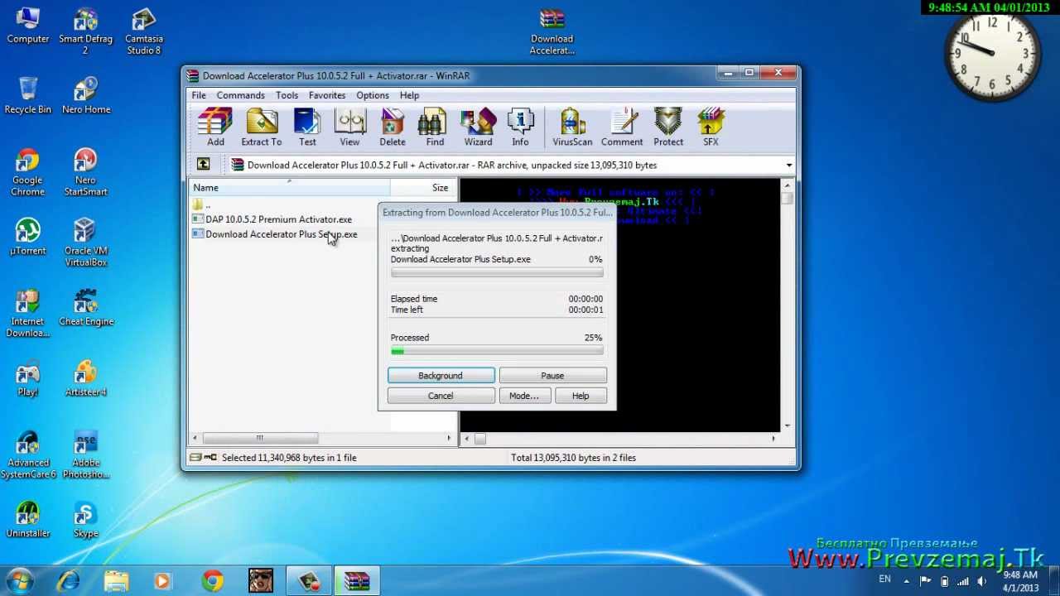Click the Test toolbar icon
This screenshot has width=1060, height=596.
307,127
